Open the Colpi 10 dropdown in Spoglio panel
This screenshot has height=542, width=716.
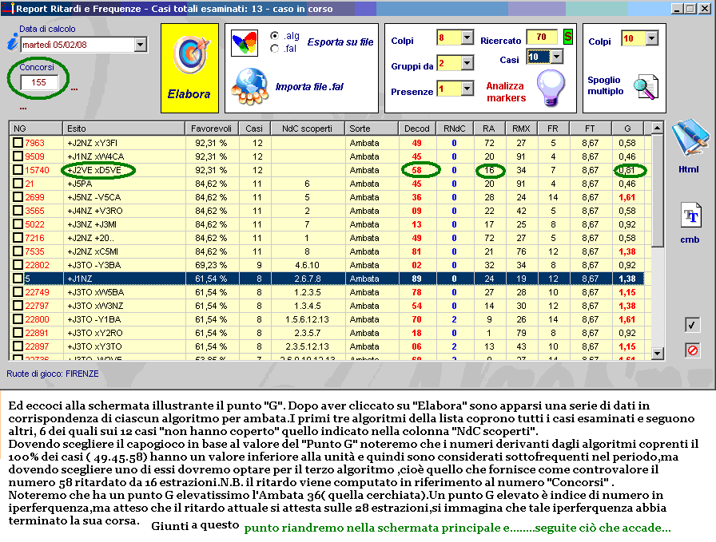pyautogui.click(x=652, y=38)
